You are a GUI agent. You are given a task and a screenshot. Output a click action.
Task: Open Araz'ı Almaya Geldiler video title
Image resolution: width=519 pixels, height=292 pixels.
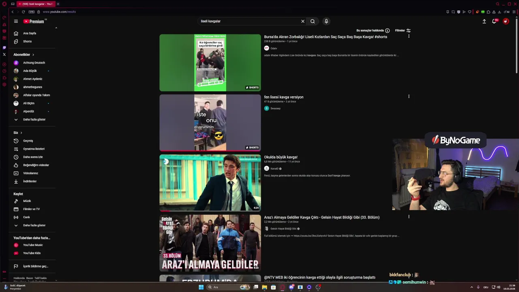[x=322, y=217]
